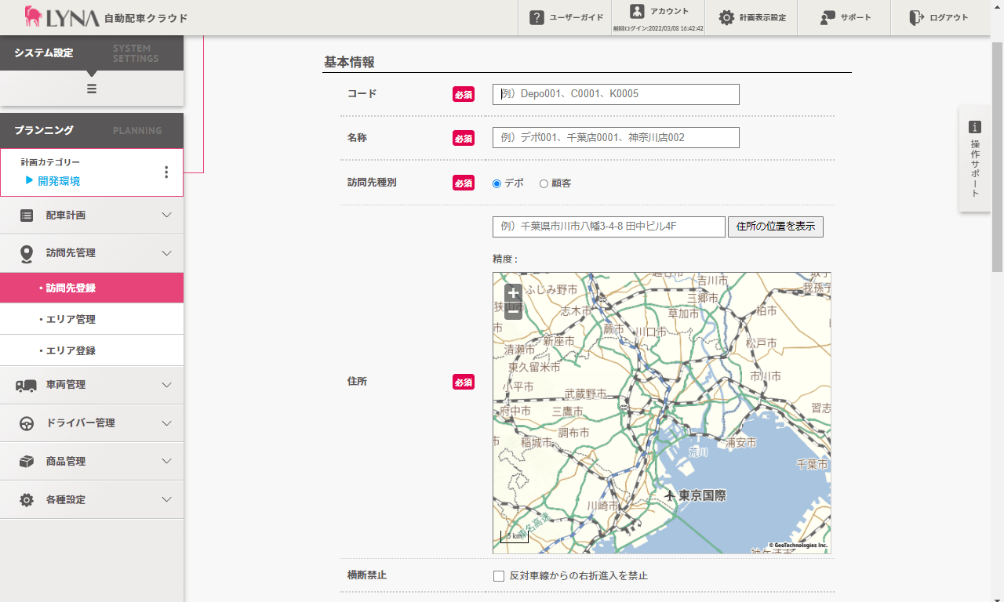Click the 各種設定 gear icon
The width and height of the screenshot is (1004, 602).
tap(27, 500)
